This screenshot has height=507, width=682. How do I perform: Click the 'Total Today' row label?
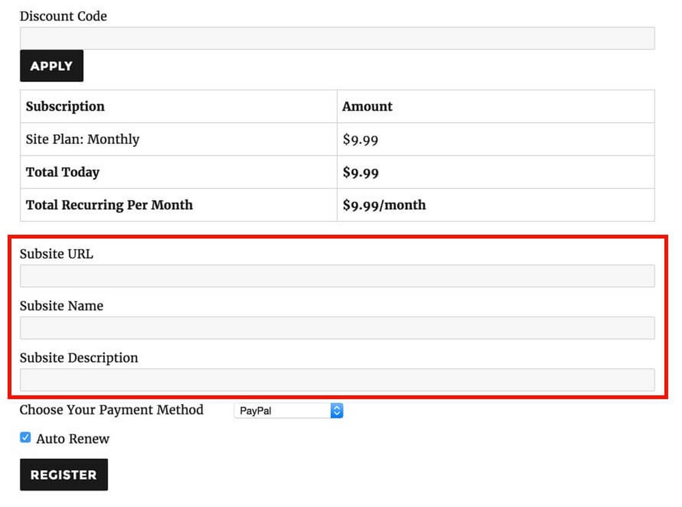[x=63, y=173]
